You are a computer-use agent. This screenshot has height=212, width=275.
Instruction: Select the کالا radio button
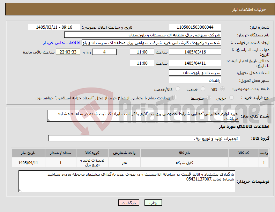click(x=222, y=89)
